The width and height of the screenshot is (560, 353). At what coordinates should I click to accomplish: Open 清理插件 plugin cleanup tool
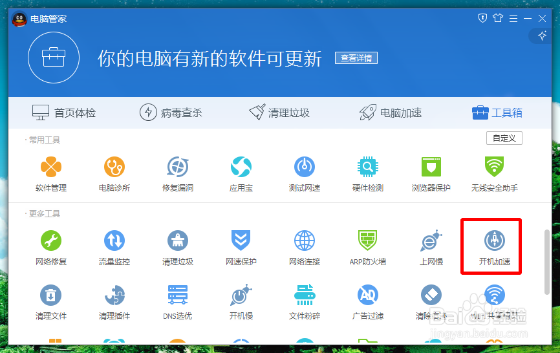point(114,303)
